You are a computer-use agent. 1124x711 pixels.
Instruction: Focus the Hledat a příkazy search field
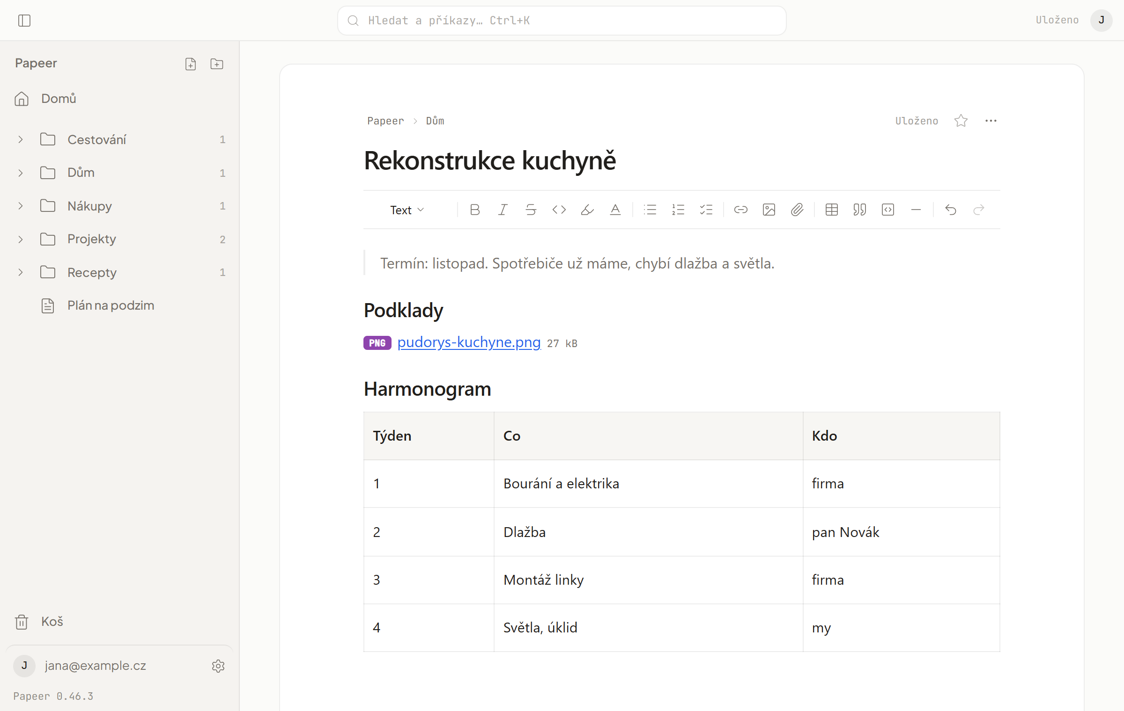[562, 21]
